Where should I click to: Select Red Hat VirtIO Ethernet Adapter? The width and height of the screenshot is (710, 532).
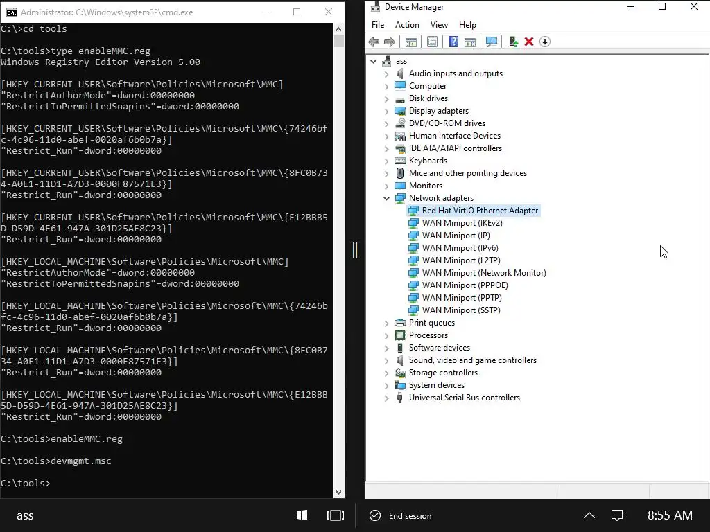point(480,211)
